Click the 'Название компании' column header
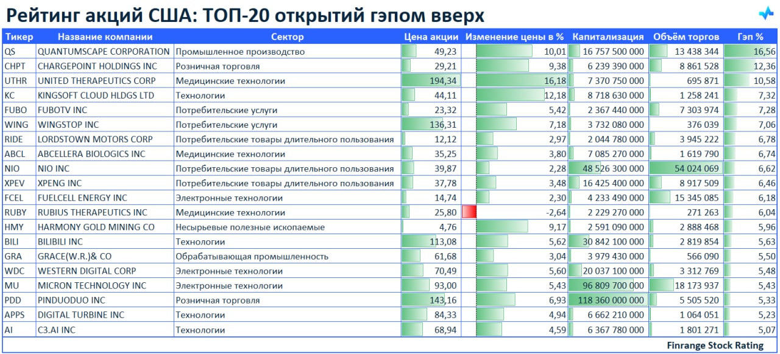Viewport: 780px width, 354px height. click(x=105, y=36)
